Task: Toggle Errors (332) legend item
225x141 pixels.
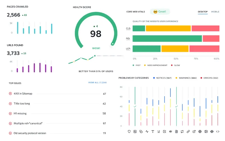Action: [x=209, y=78]
